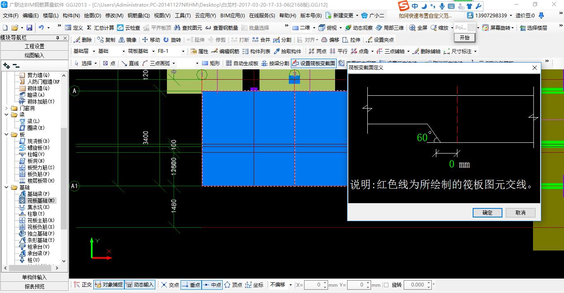Open 属性 properties panel
Viewport: 564px width, 293px height.
pyautogui.click(x=200, y=51)
